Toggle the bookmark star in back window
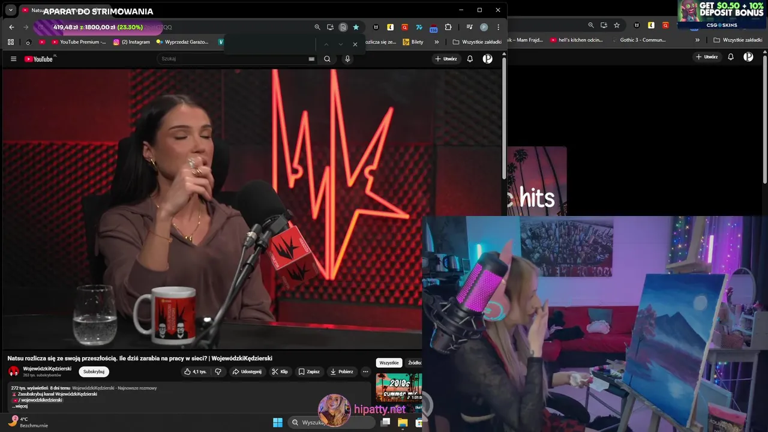768x432 pixels. pyautogui.click(x=616, y=25)
